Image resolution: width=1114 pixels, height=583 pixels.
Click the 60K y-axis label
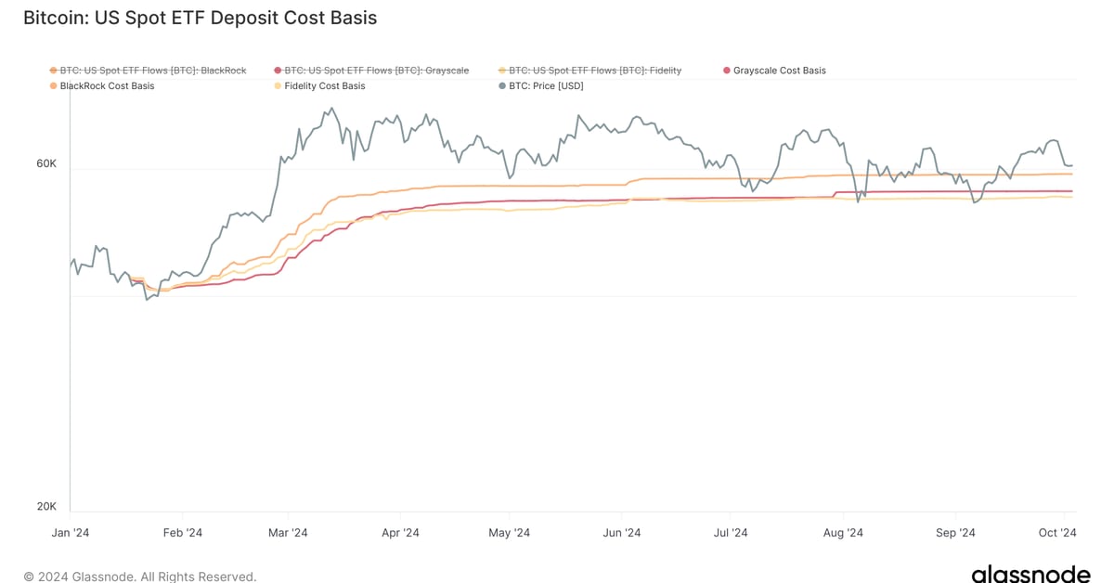[46, 163]
